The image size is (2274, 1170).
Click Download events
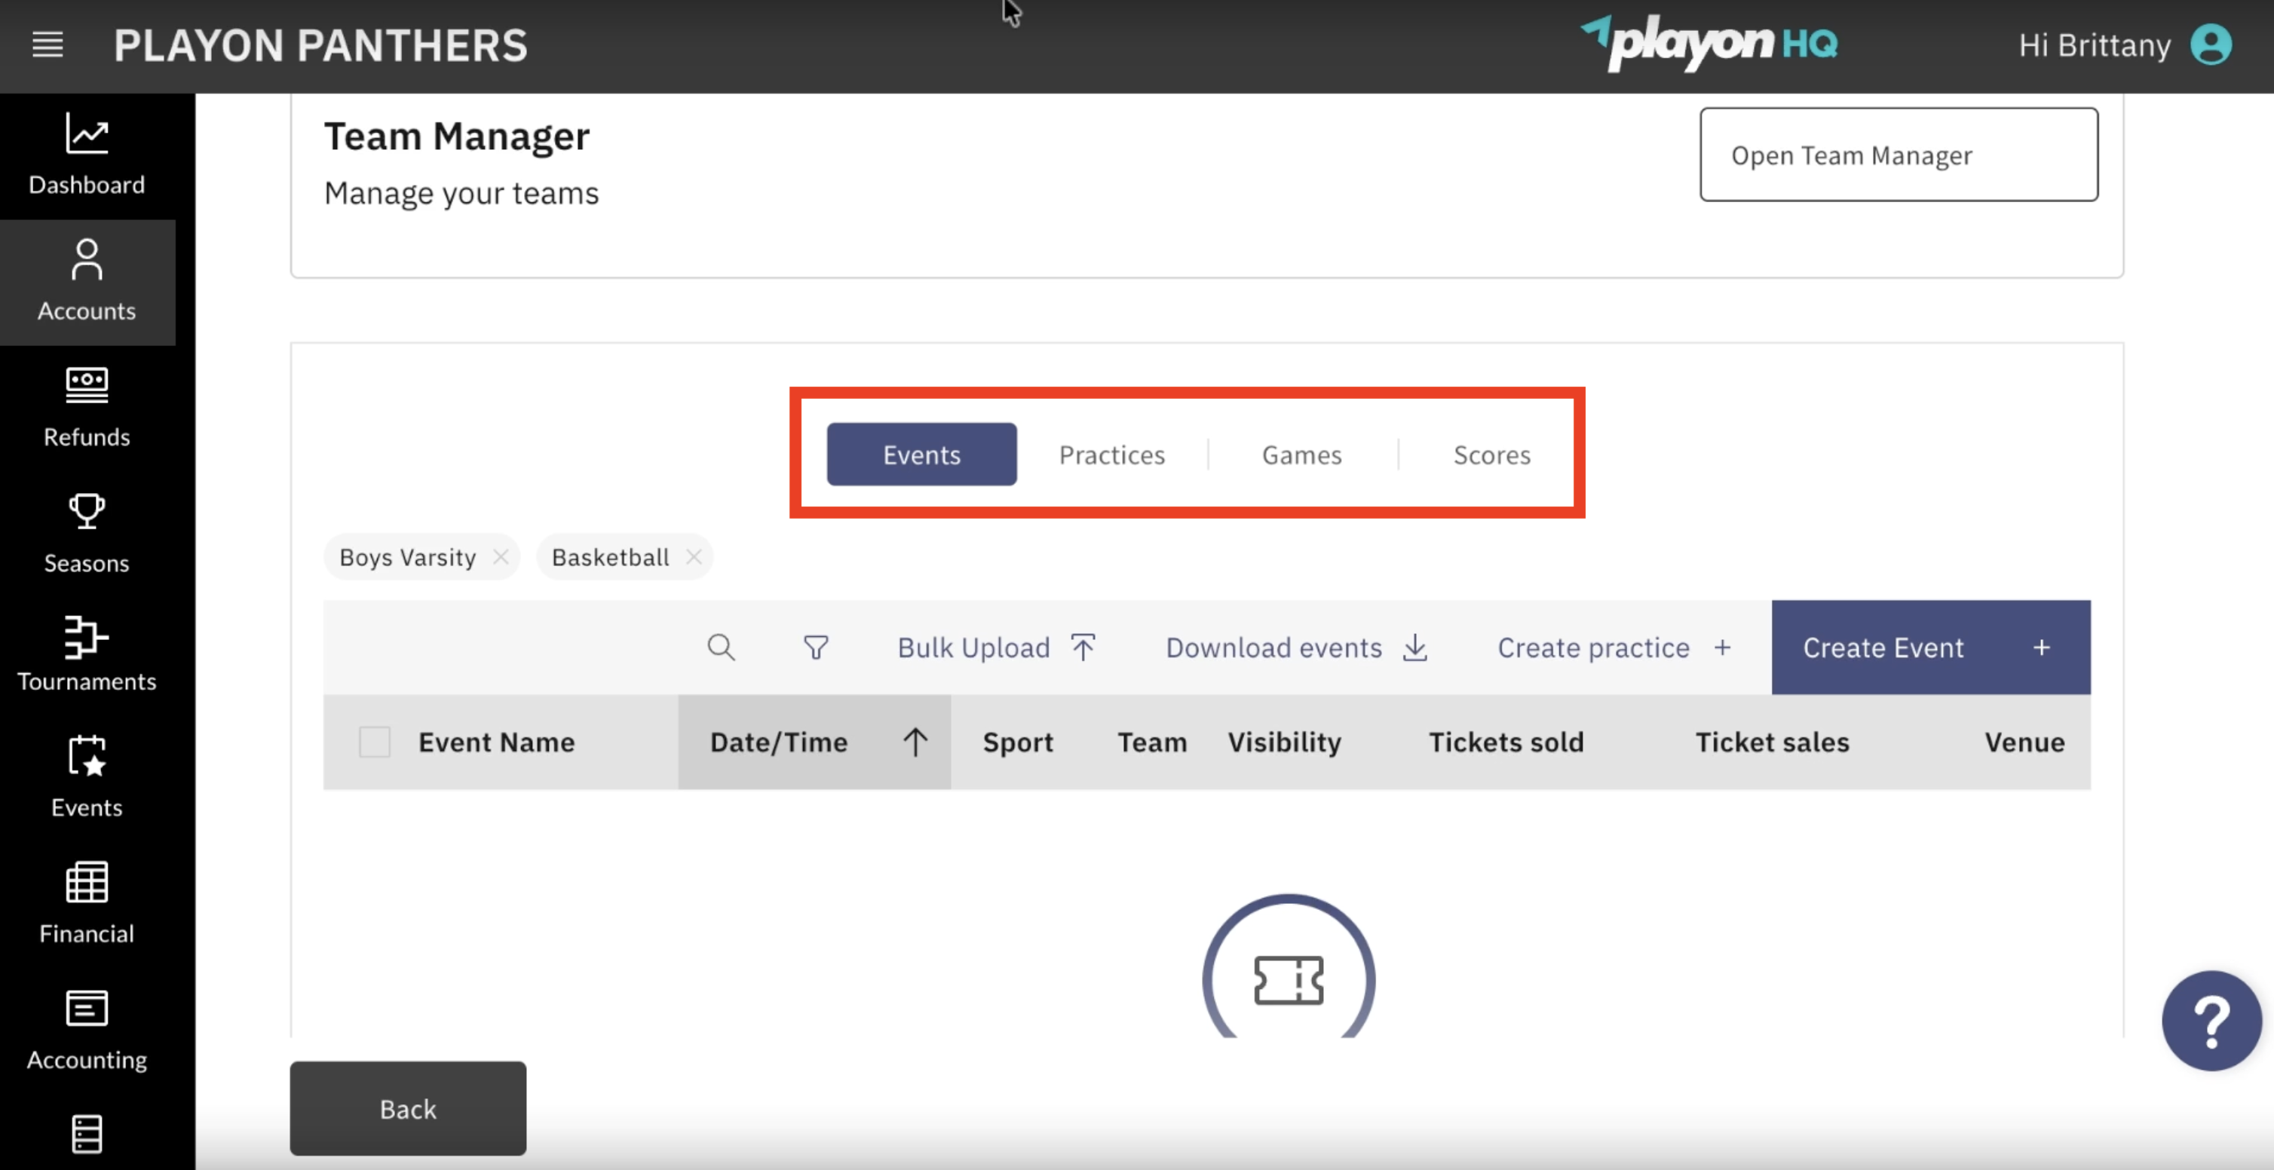(x=1297, y=648)
